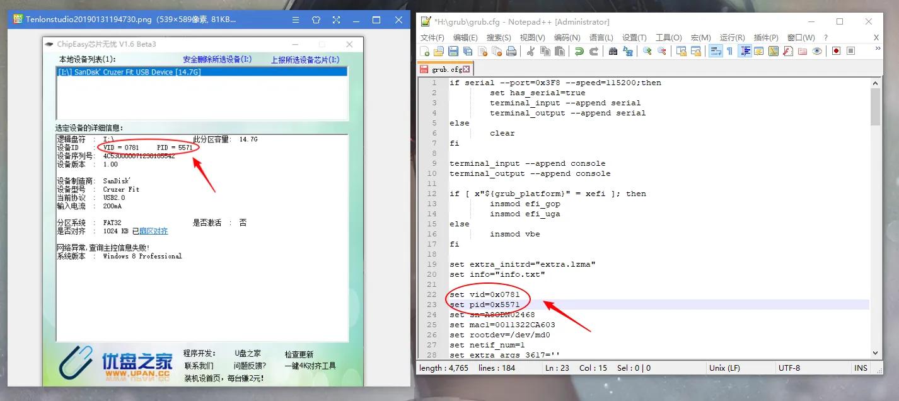Click the Ln : 23 status field
The image size is (899, 401).
pos(557,368)
